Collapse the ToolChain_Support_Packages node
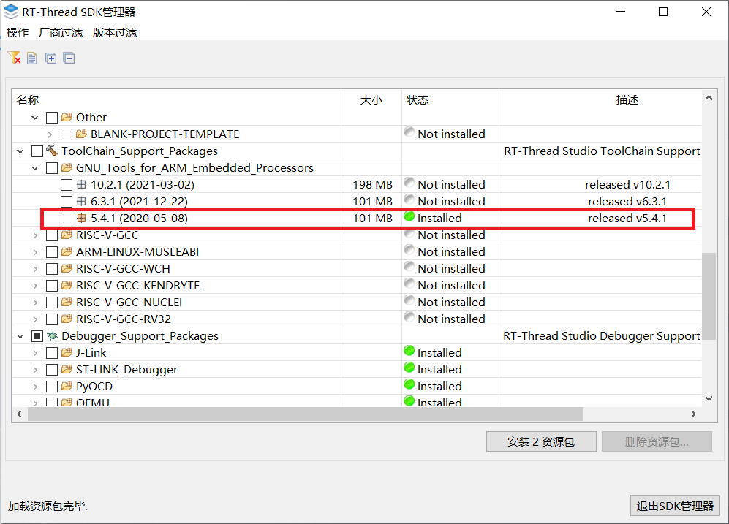This screenshot has width=729, height=524. click(x=20, y=151)
